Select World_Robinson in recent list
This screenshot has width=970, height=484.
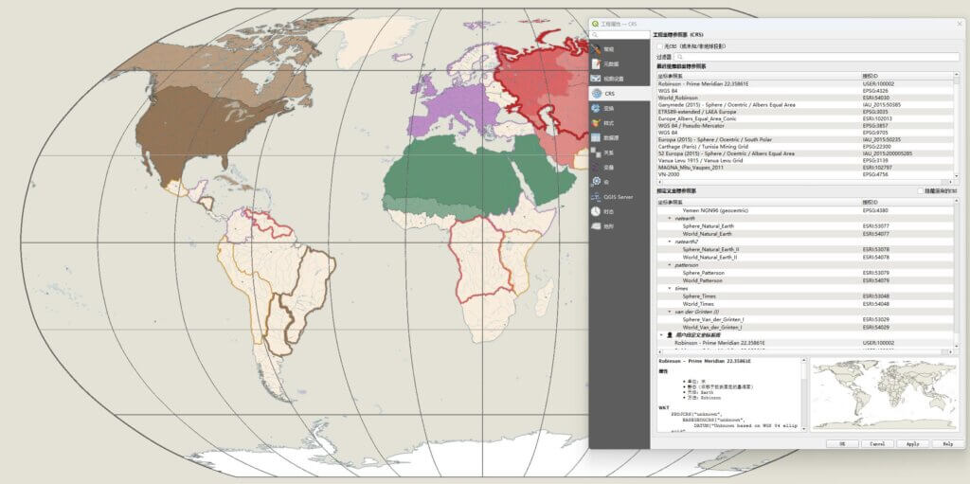(805, 98)
